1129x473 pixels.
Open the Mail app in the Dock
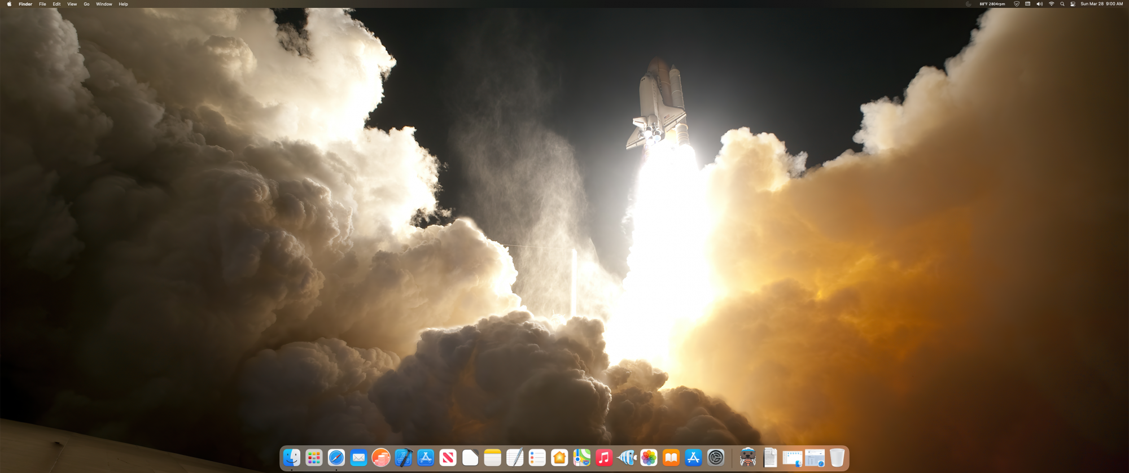click(x=358, y=458)
